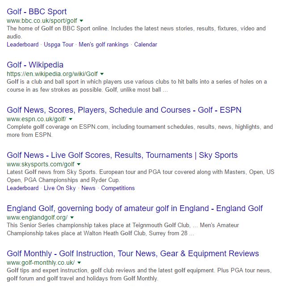300x288 pixels.
Task: Open the News sitelink under Sky Sports
Action: 89,188
